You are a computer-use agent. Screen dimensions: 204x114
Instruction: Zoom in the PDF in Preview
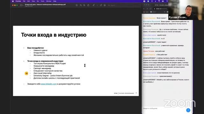tap(84, 5)
